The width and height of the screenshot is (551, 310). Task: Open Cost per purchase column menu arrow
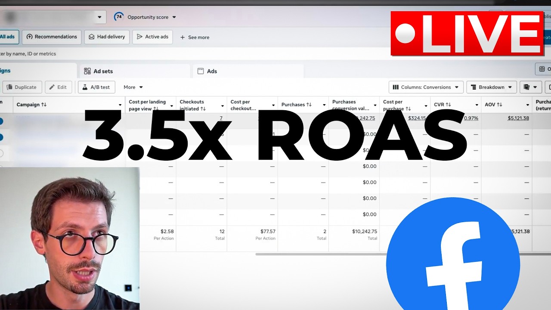[x=425, y=105]
